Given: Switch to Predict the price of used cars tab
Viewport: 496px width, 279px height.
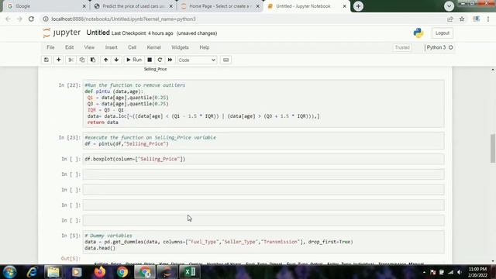Looking at the screenshot, I should click(133, 6).
